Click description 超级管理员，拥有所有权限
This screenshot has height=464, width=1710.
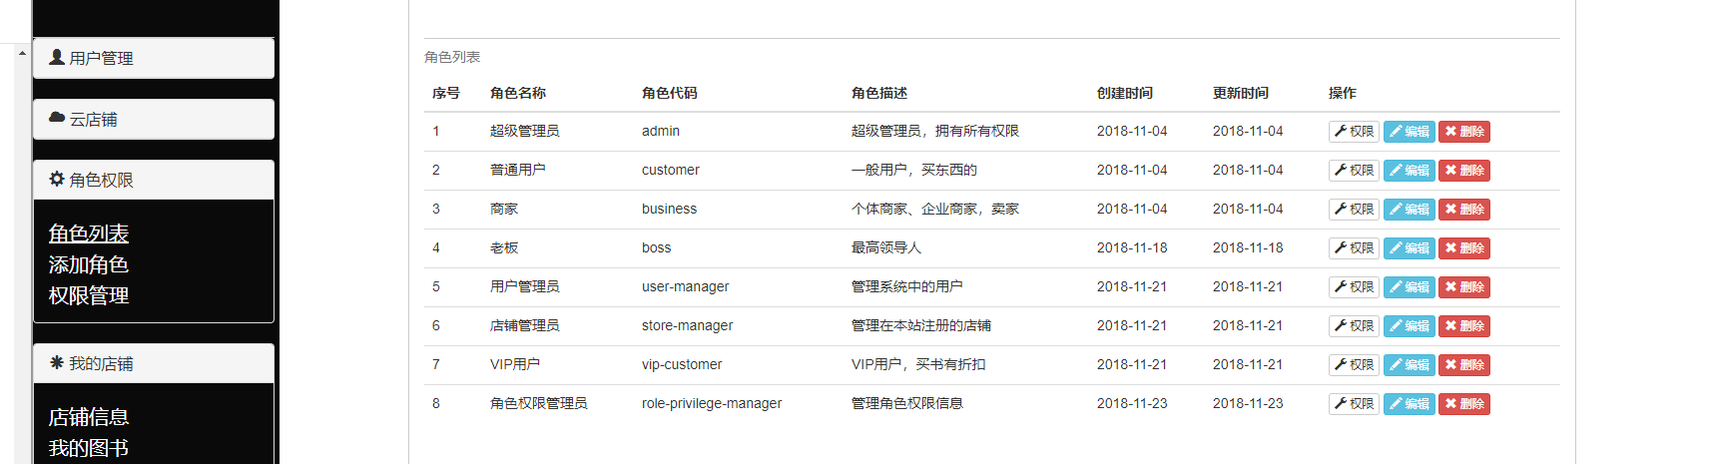(x=935, y=131)
